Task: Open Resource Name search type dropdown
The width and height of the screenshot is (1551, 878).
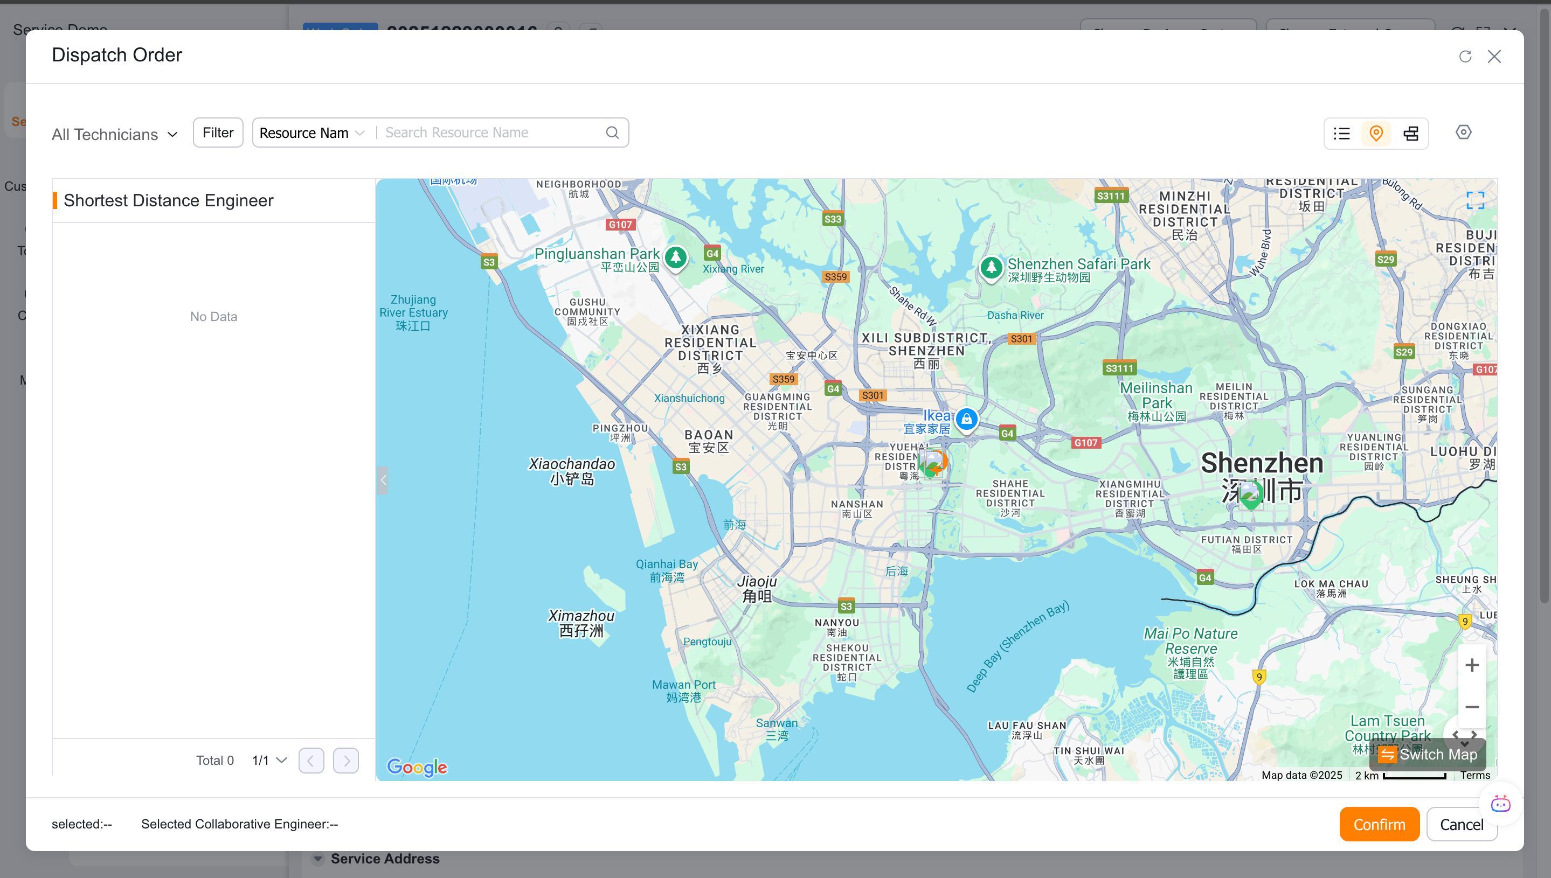Action: (311, 133)
